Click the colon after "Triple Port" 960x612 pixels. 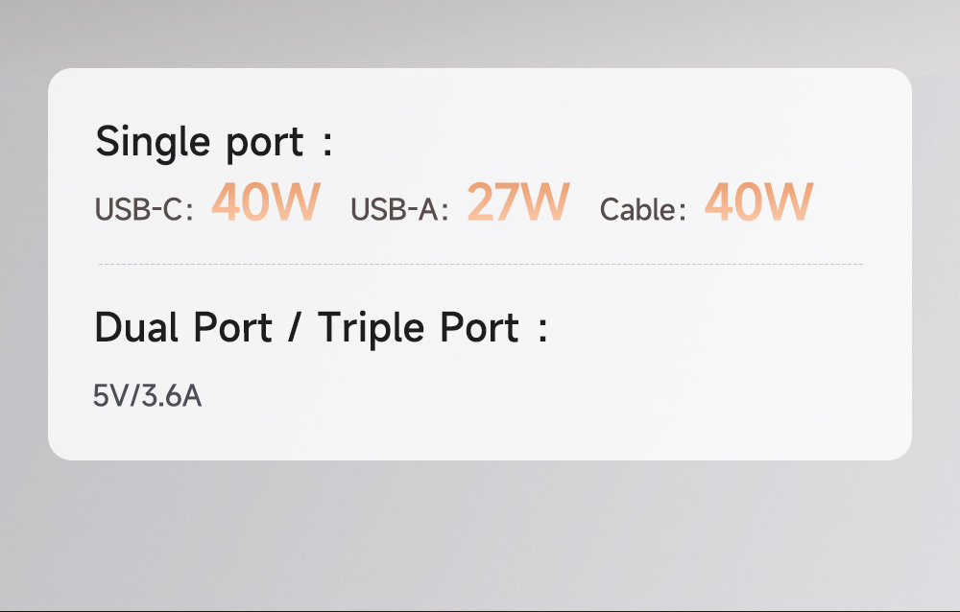click(542, 330)
